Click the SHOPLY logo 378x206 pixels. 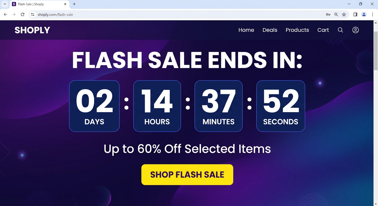point(32,30)
